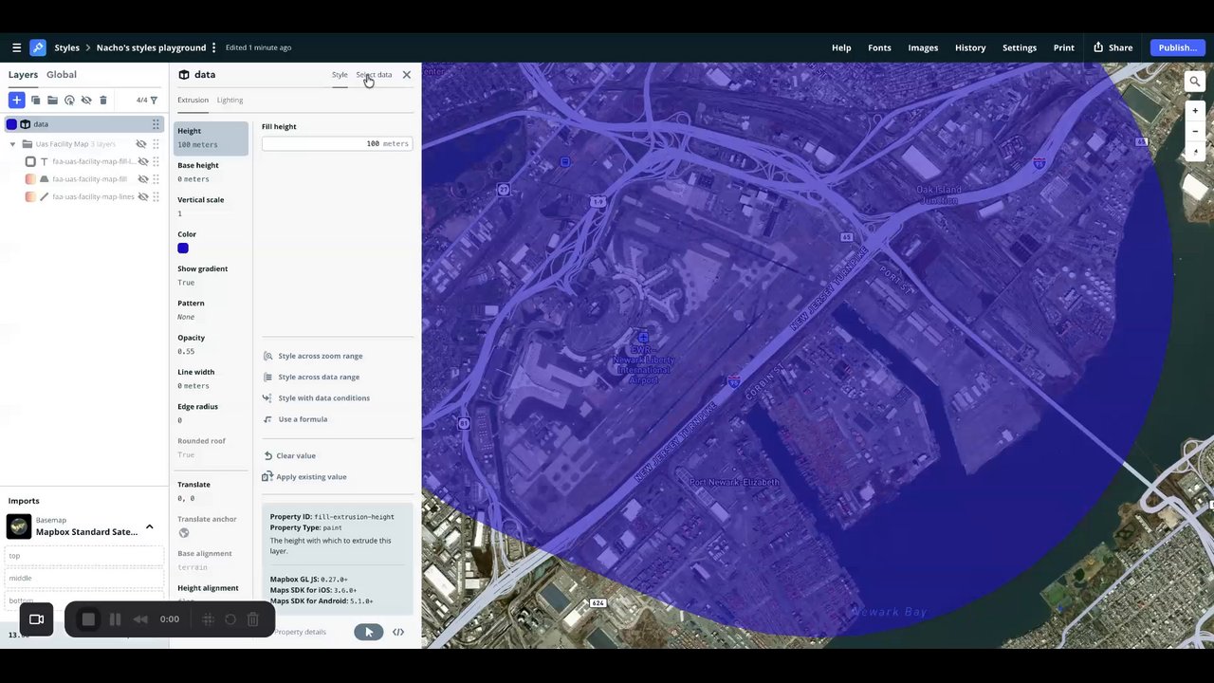The image size is (1214, 683).
Task: Open the hamburger main menu
Action: 16,47
